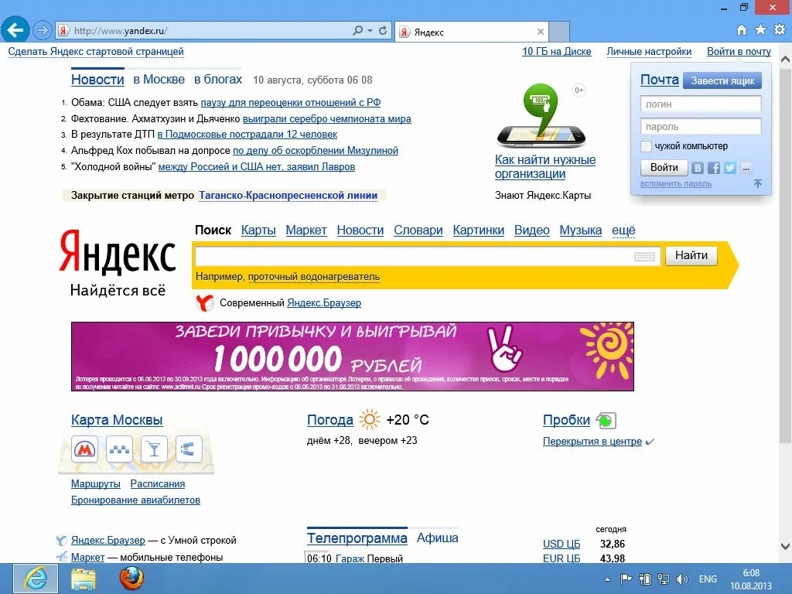Click 'вспомнить пароль' link
The height and width of the screenshot is (594, 792).
point(676,184)
